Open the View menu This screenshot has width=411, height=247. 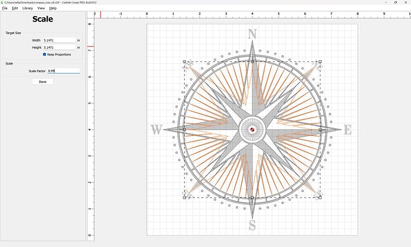(x=41, y=8)
